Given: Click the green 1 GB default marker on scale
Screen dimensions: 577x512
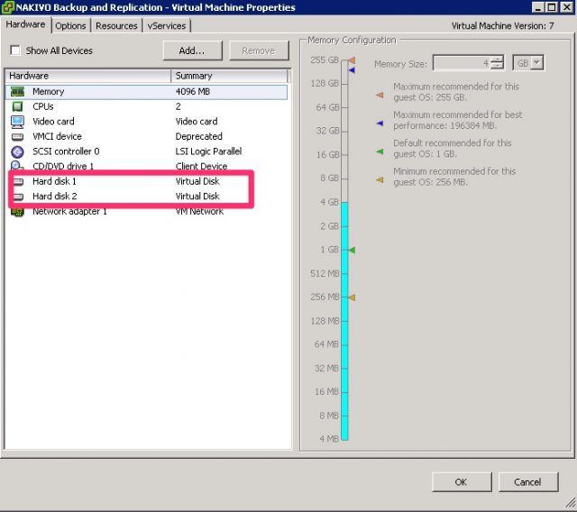Looking at the screenshot, I should click(x=352, y=250).
